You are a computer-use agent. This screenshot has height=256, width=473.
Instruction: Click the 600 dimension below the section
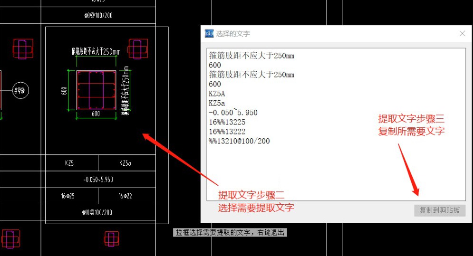[x=96, y=114]
